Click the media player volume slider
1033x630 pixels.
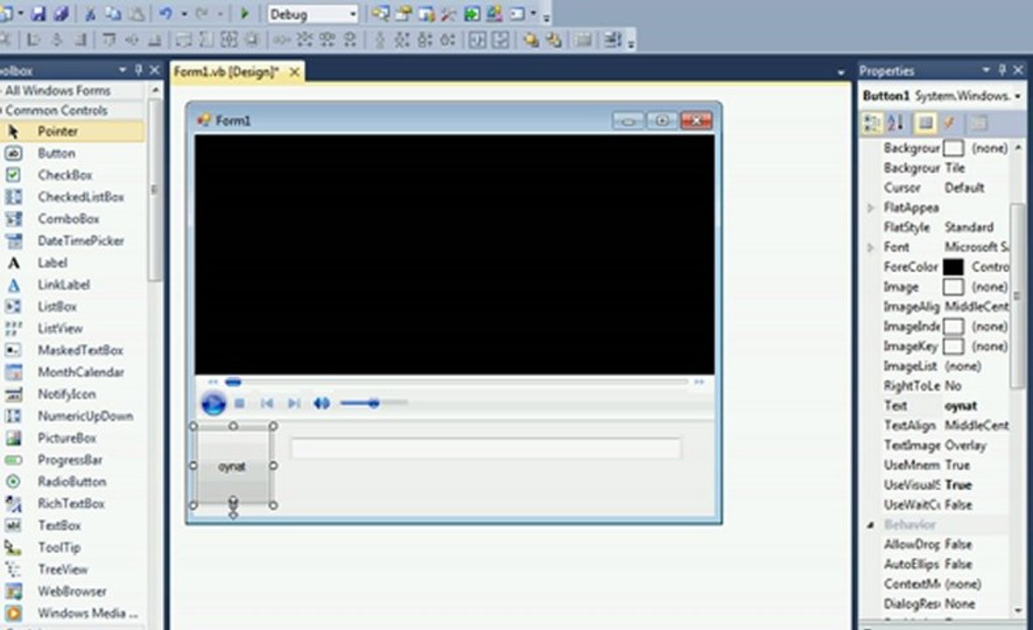374,402
